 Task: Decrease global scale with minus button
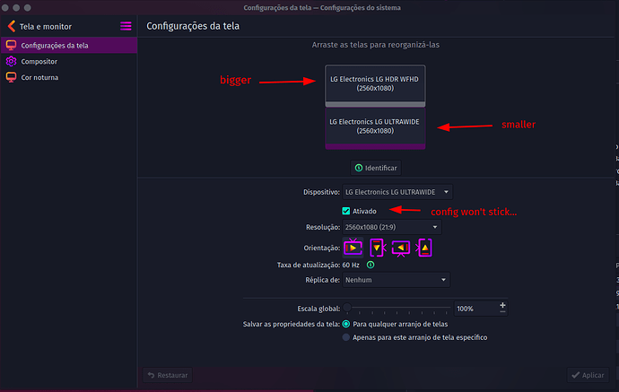click(x=502, y=312)
